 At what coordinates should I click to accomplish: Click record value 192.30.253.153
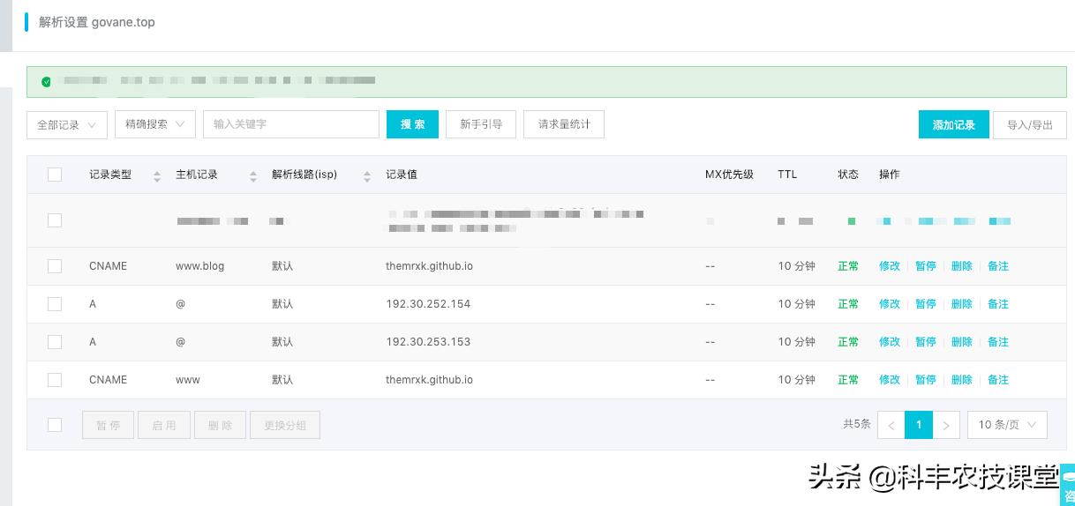(x=428, y=342)
